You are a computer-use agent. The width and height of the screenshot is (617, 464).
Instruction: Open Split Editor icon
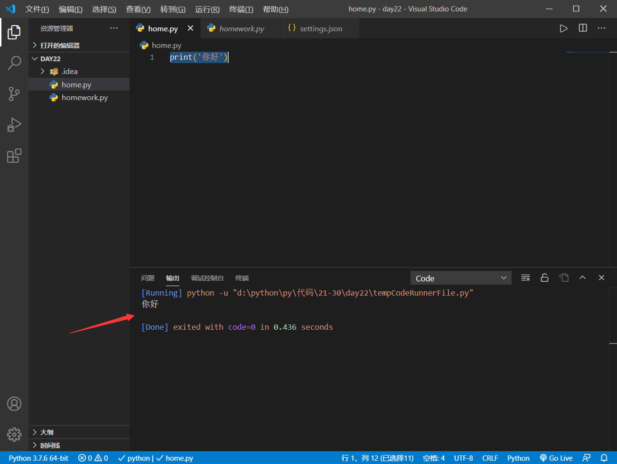582,28
